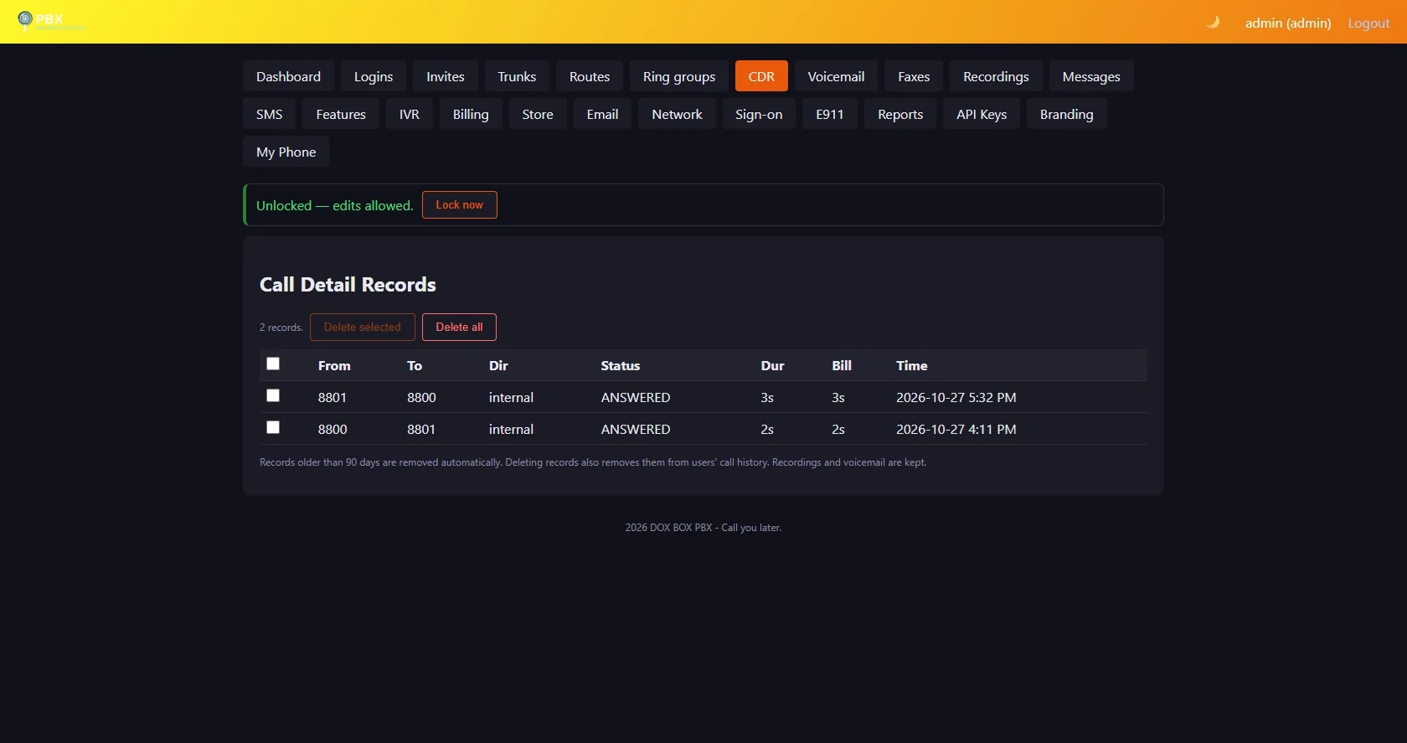Open the Features tab
The height and width of the screenshot is (743, 1407).
(x=341, y=114)
